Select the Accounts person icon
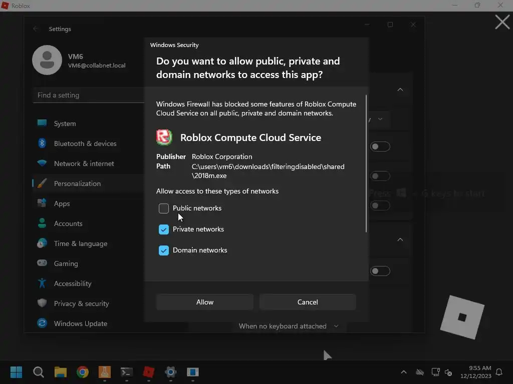Viewport: 513px width, 384px height. click(x=42, y=223)
